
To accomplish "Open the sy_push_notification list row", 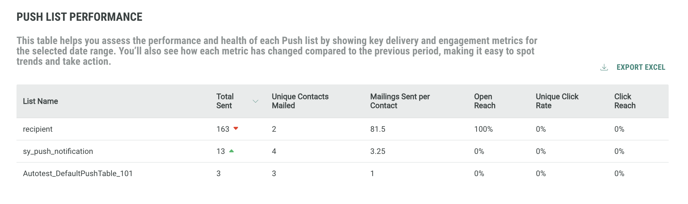I will 58,151.
